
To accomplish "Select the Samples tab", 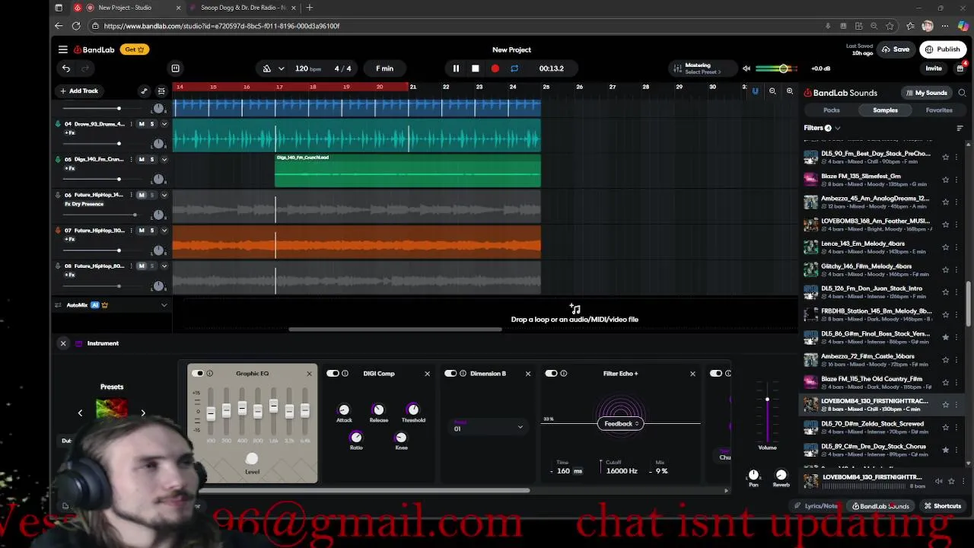I will (885, 110).
